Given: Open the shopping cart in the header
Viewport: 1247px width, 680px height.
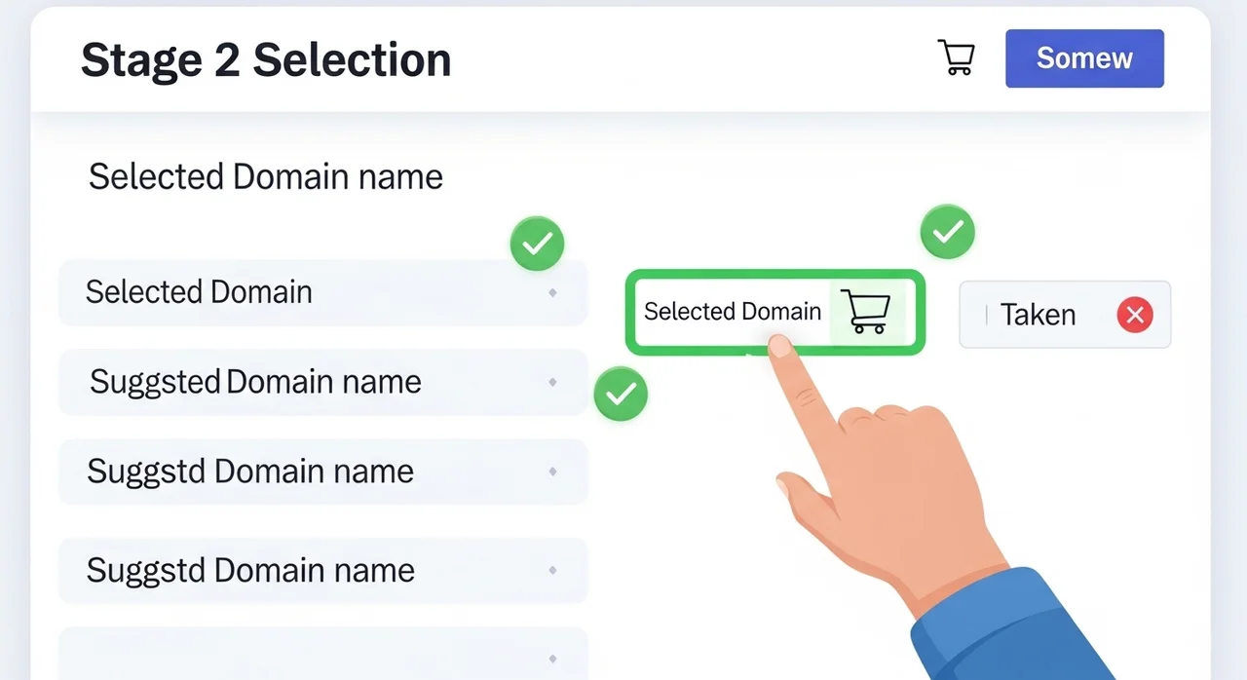Looking at the screenshot, I should click(x=955, y=58).
